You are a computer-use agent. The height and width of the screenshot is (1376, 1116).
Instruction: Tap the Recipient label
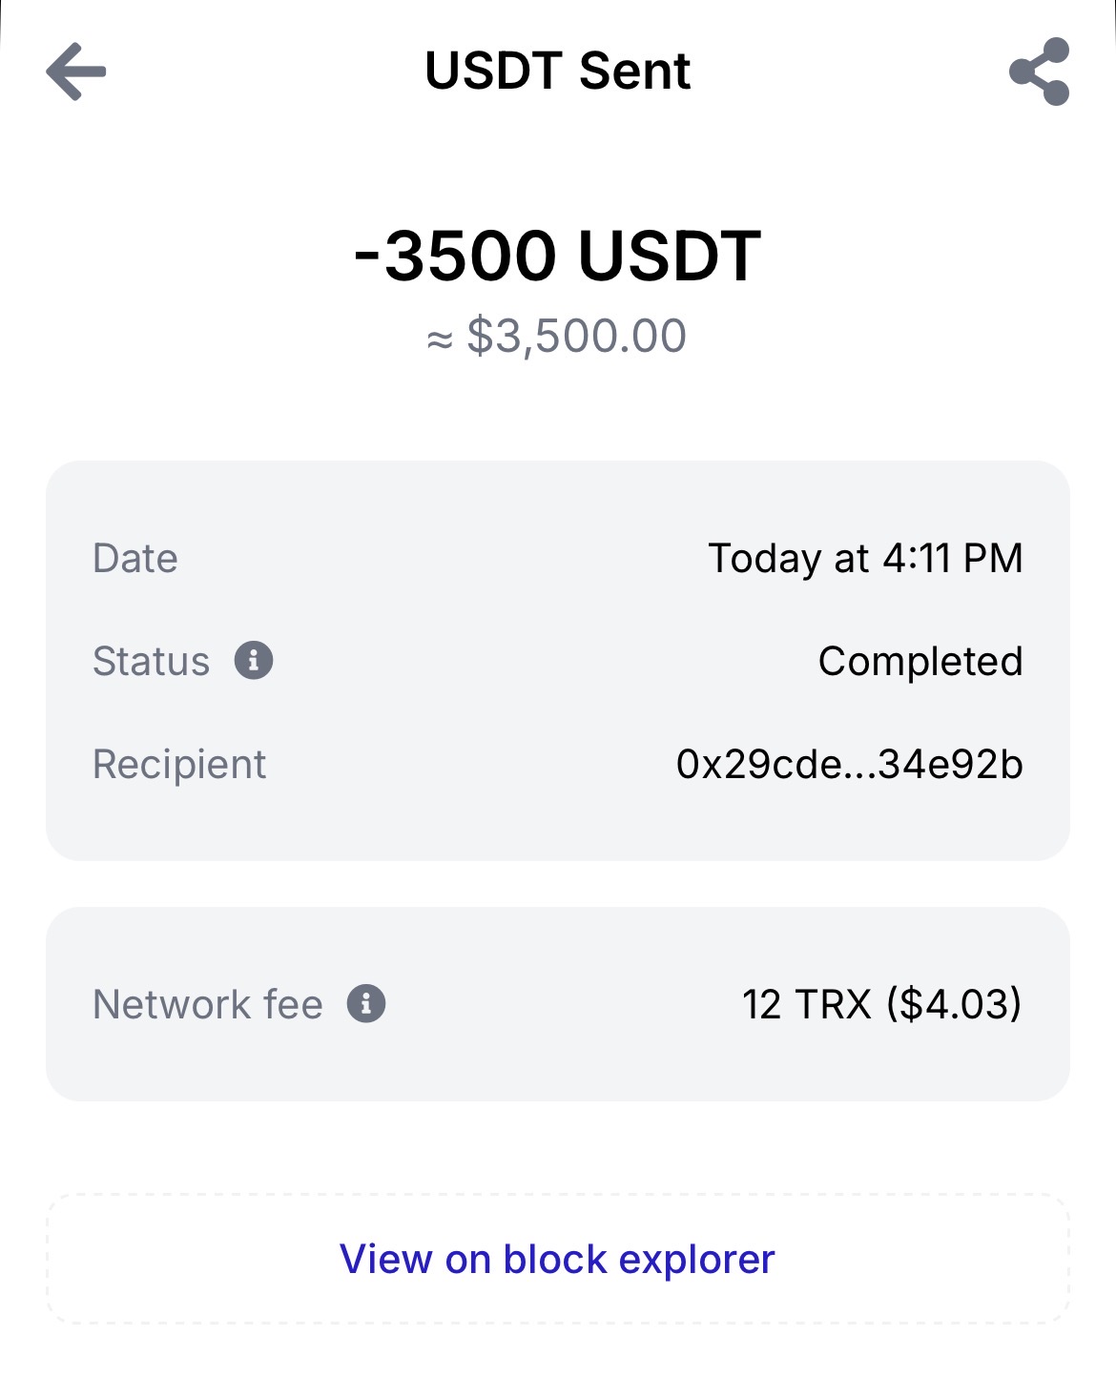click(x=179, y=764)
